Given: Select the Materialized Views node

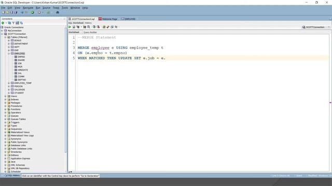Looking at the screenshot, I should (20, 132).
